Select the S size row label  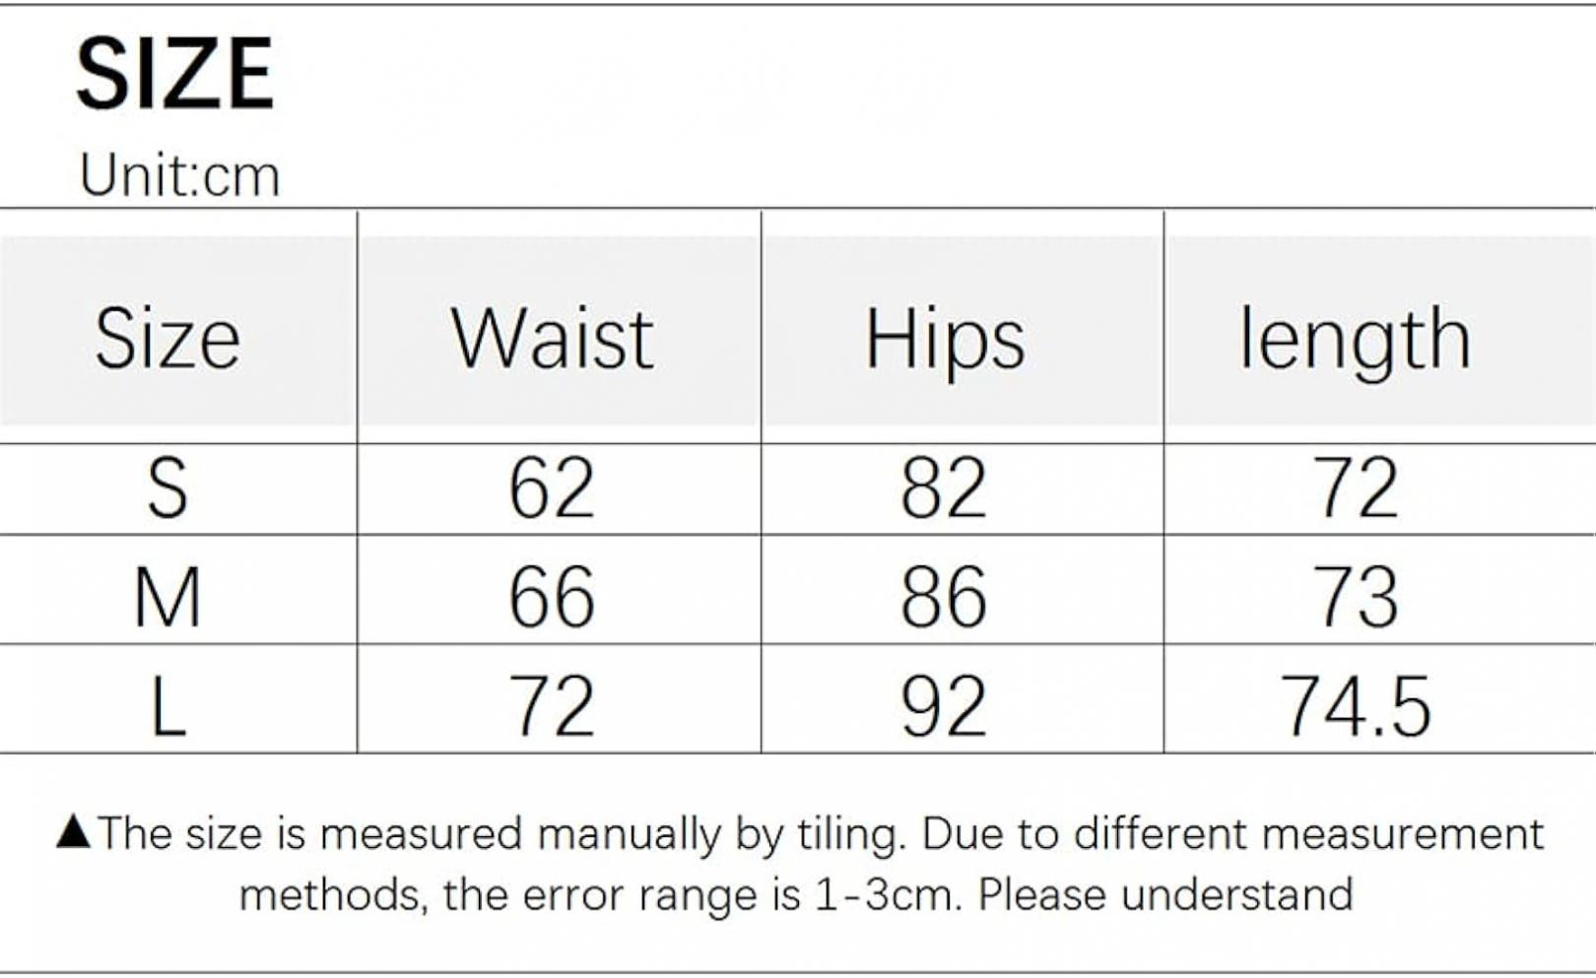tap(167, 489)
